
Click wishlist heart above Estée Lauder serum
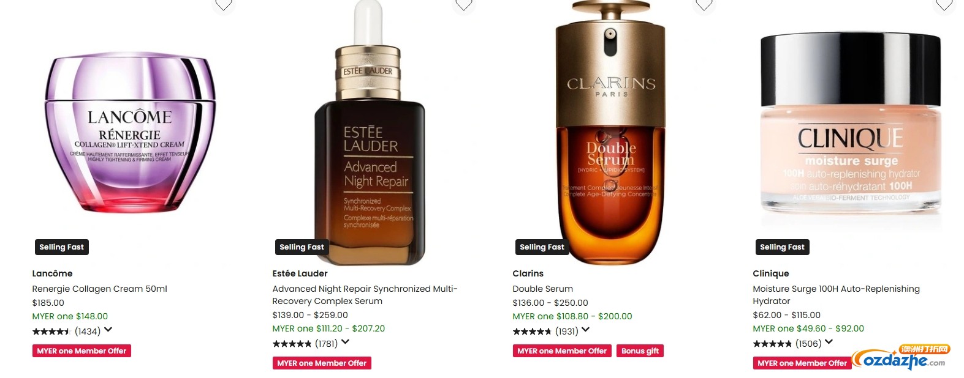pyautogui.click(x=464, y=4)
